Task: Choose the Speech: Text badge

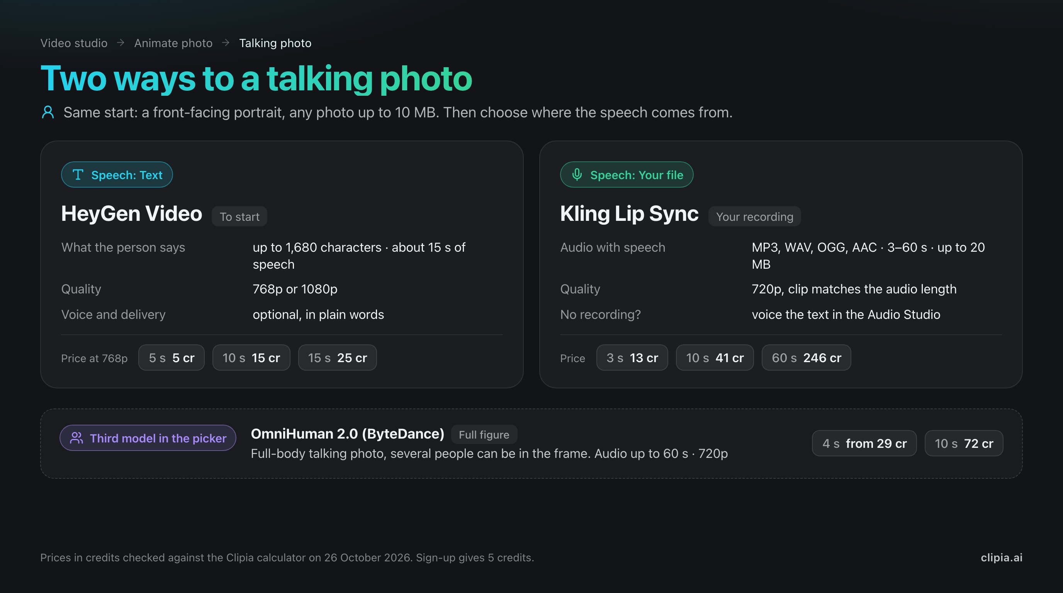Action: tap(117, 175)
